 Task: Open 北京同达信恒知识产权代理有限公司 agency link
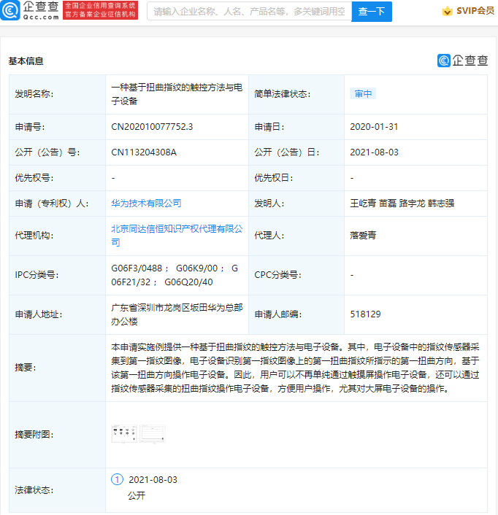177,236
